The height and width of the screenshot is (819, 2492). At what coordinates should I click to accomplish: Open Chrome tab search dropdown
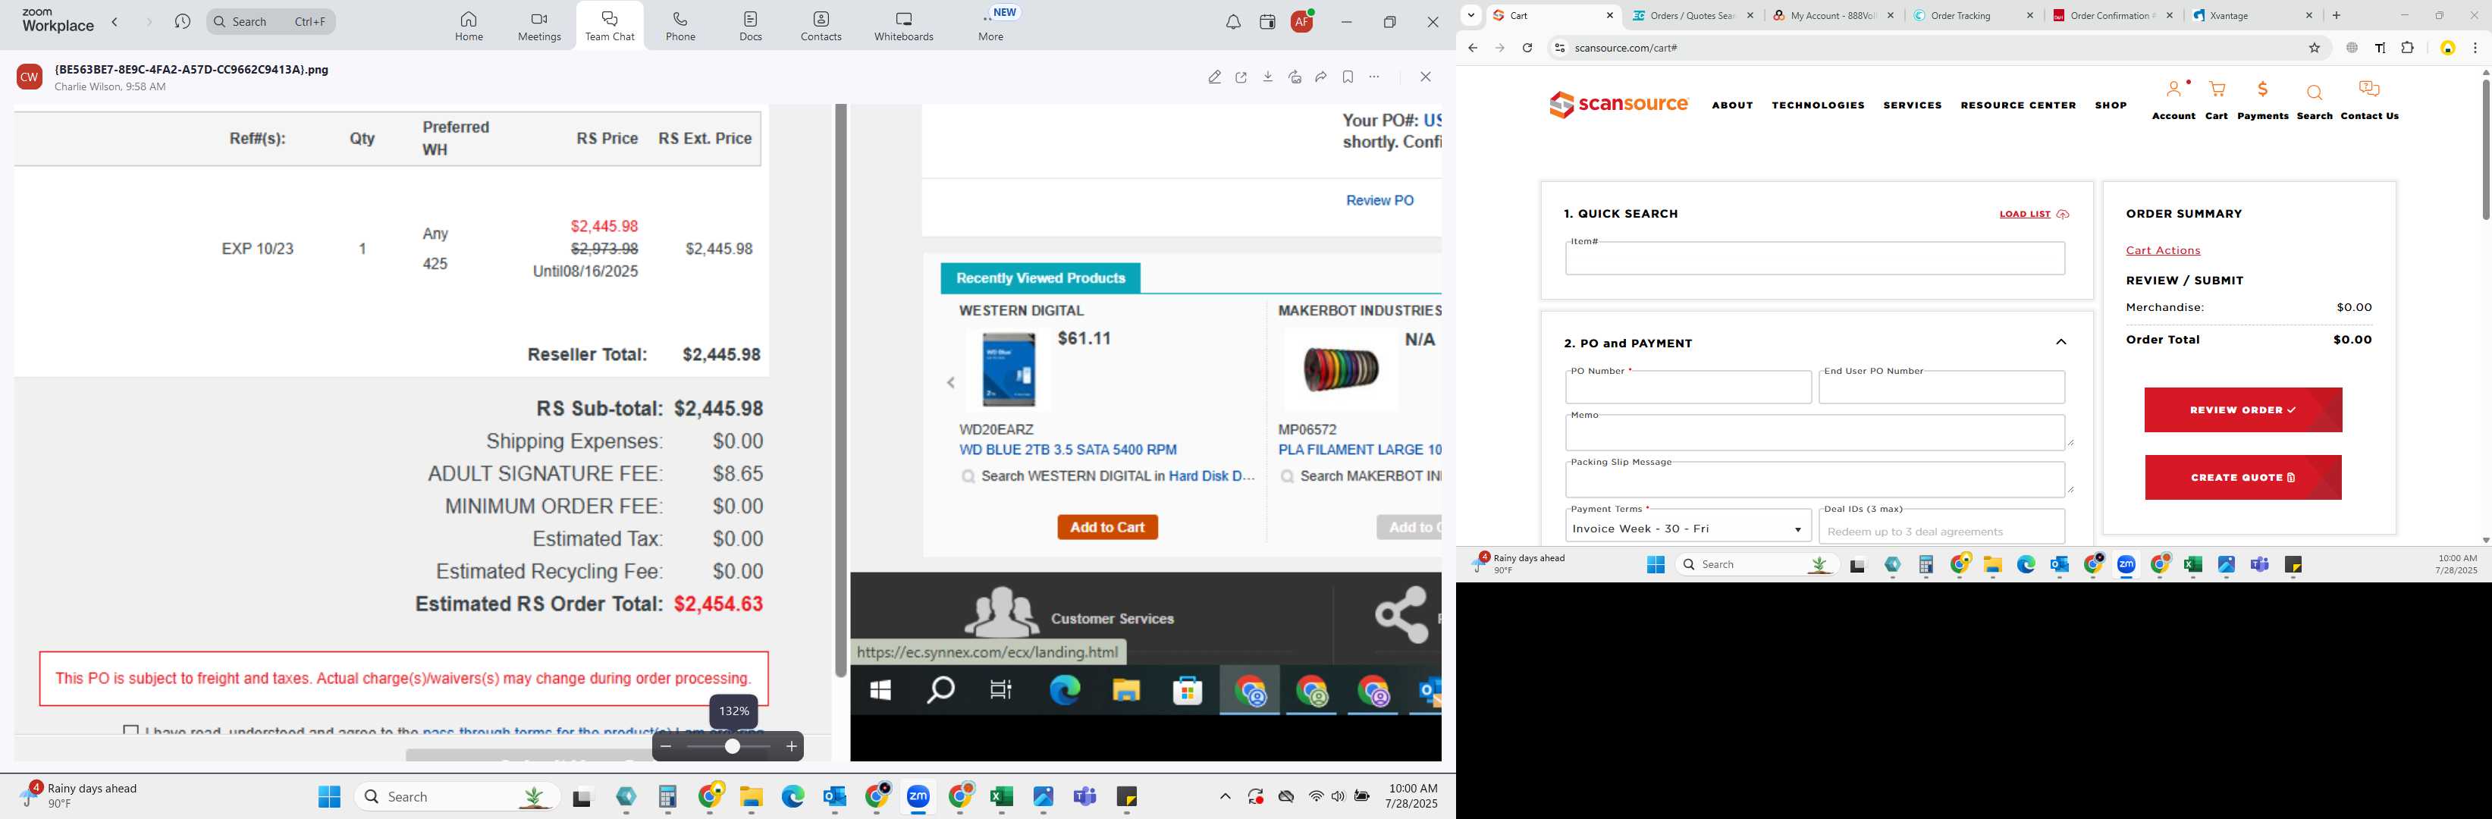pyautogui.click(x=1471, y=15)
